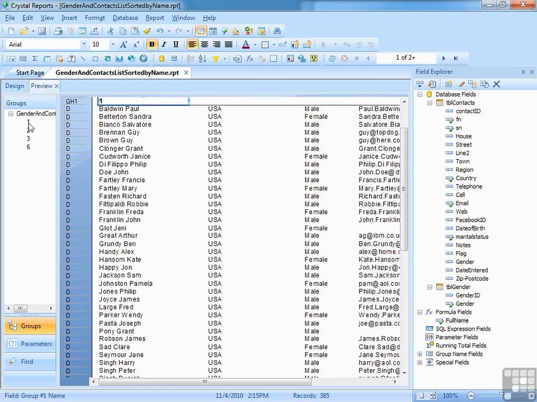Image resolution: width=537 pixels, height=402 pixels.
Task: Click the Print icon
Action: point(58,31)
